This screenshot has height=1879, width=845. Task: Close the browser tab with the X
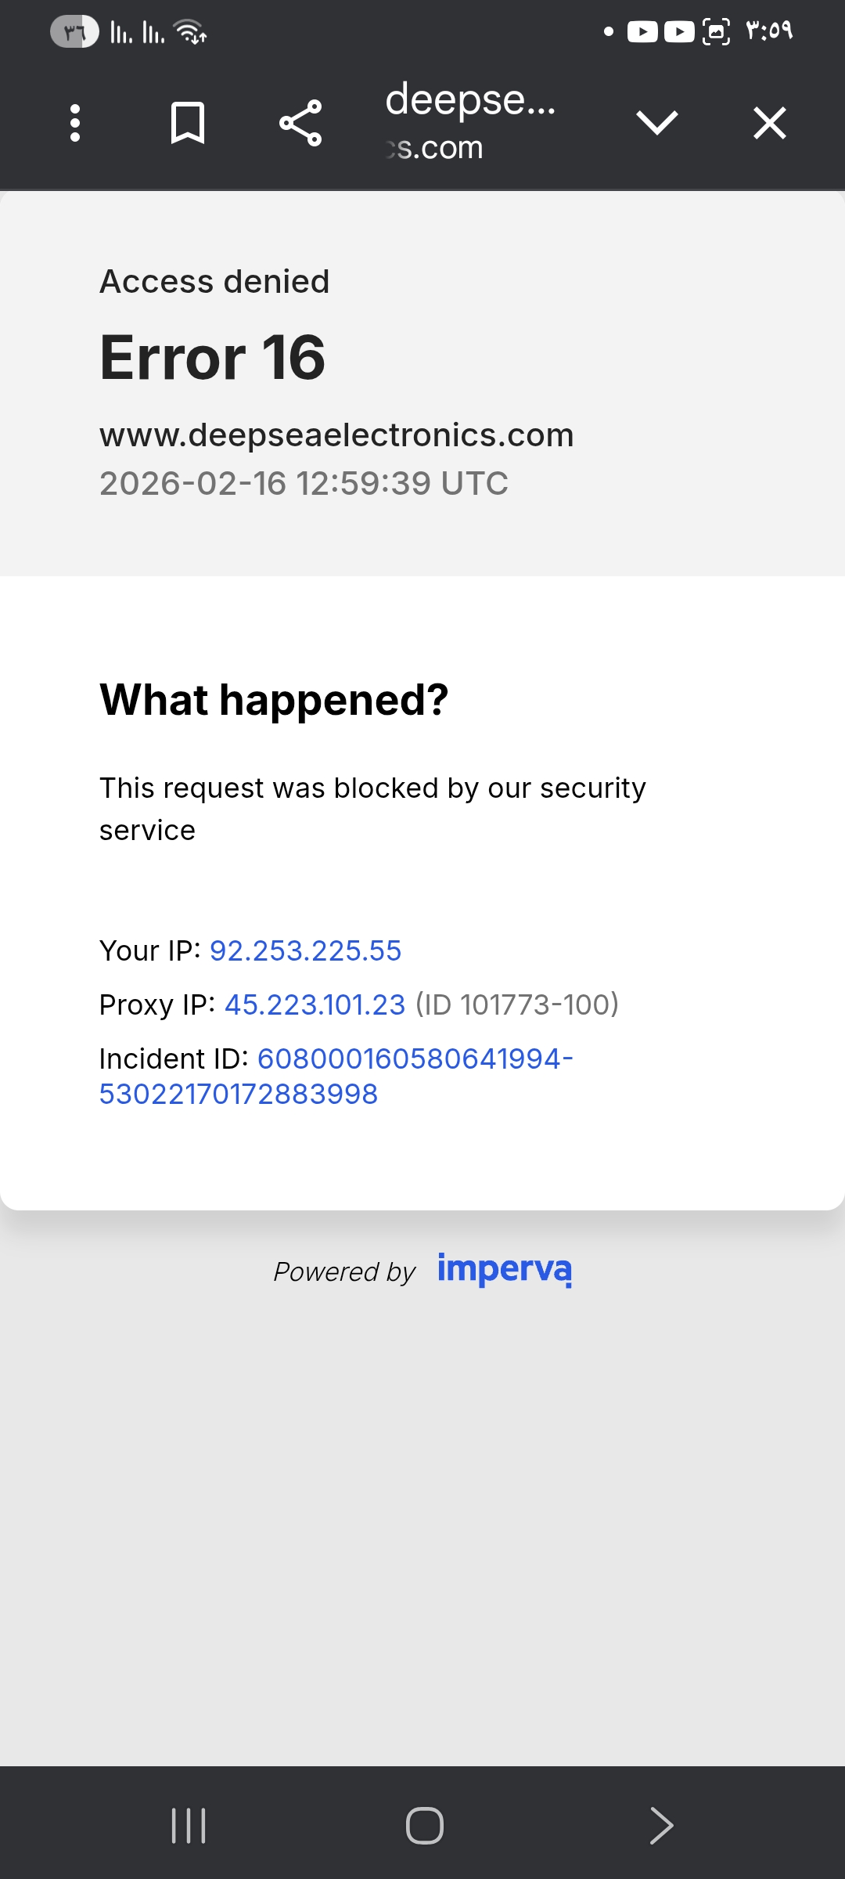coord(770,123)
